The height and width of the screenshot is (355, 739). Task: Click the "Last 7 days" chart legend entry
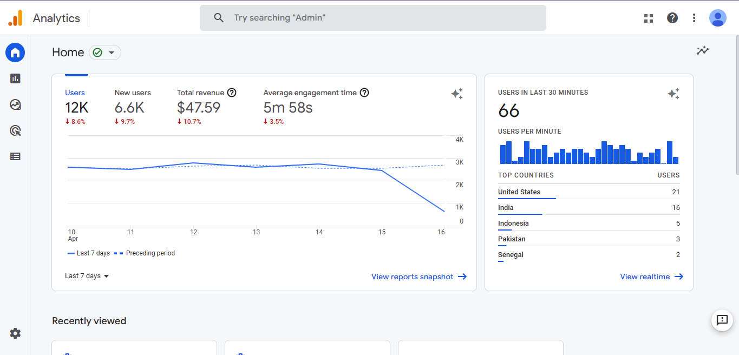89,253
